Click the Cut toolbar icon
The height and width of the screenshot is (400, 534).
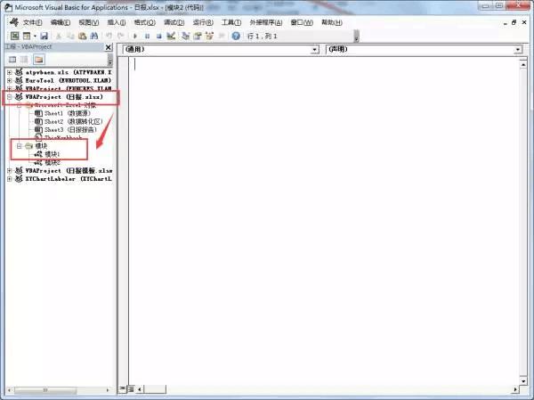coord(59,36)
